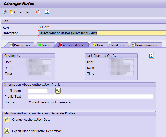Toggle Display/Change mode glasses-pencil icon
166x137 pixels.
pyautogui.click(x=5, y=12)
